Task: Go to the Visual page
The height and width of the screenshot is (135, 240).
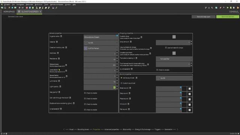Action: click(x=71, y=129)
